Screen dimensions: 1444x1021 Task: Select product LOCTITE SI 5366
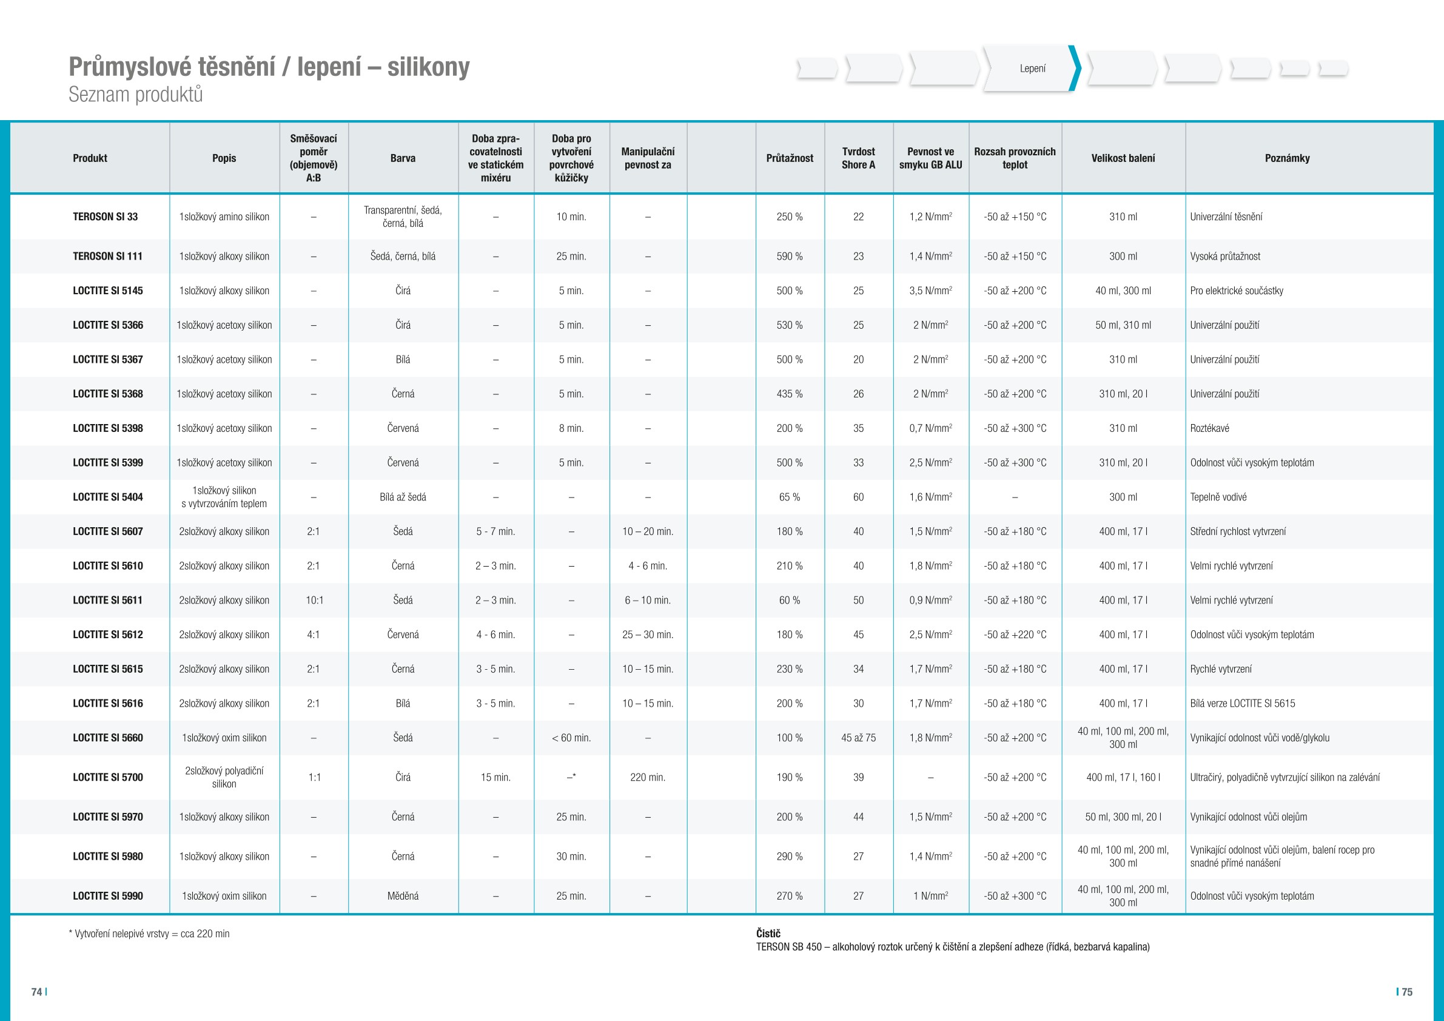pos(107,325)
